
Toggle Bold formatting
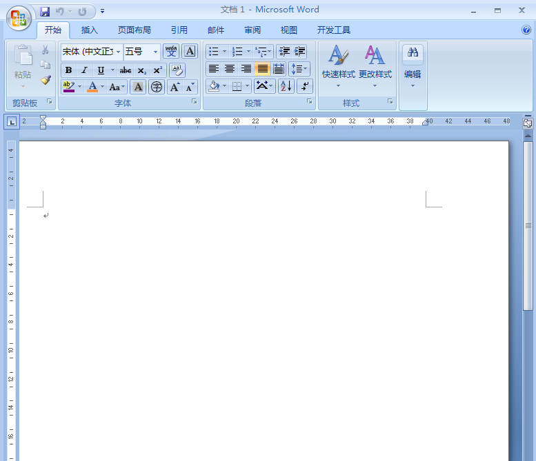69,70
